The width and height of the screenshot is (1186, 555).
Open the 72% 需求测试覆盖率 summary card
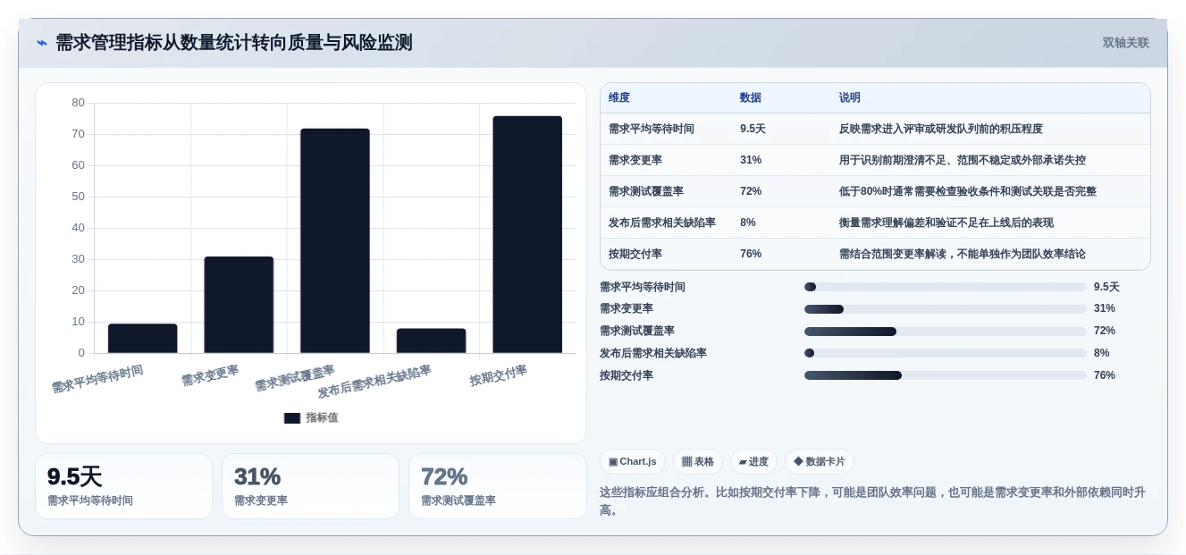coord(497,486)
